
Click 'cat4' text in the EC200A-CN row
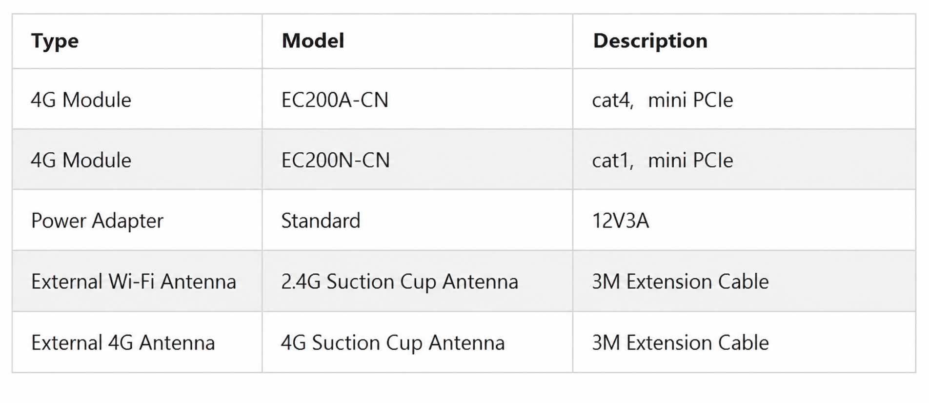[x=612, y=100]
